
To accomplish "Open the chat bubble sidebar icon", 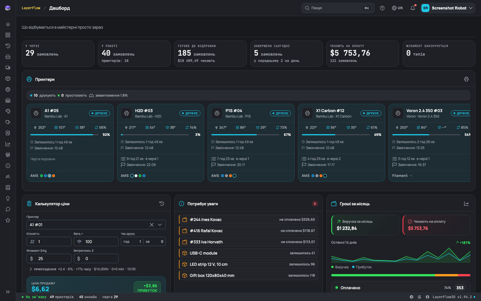I will coord(8,209).
